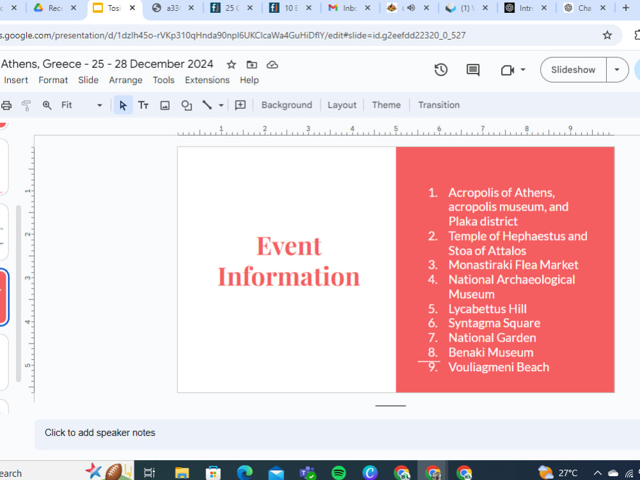Click the Event Information title text

289,262
